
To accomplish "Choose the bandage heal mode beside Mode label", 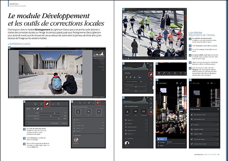I will 38,109.
